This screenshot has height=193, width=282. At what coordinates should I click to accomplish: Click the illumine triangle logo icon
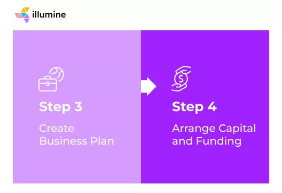tap(22, 15)
